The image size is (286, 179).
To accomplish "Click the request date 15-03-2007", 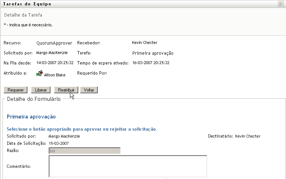I will pos(59,143).
